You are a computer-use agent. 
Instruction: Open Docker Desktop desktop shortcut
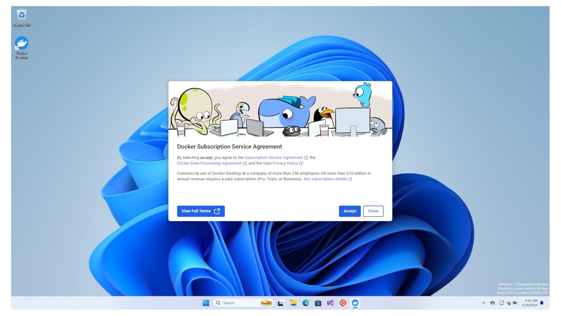(x=22, y=47)
